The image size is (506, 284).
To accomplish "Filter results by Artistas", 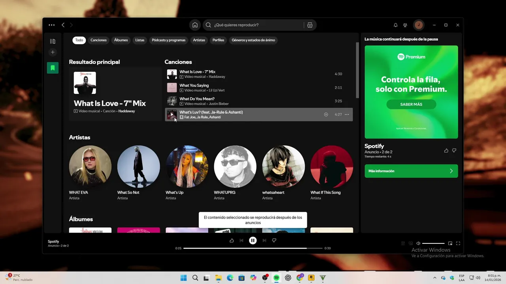I will click(199, 40).
